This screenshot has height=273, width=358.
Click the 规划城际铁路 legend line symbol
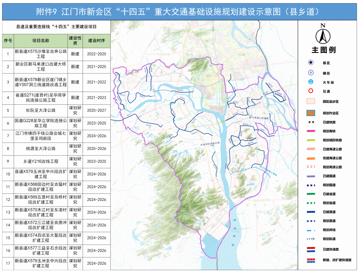tap(311, 140)
